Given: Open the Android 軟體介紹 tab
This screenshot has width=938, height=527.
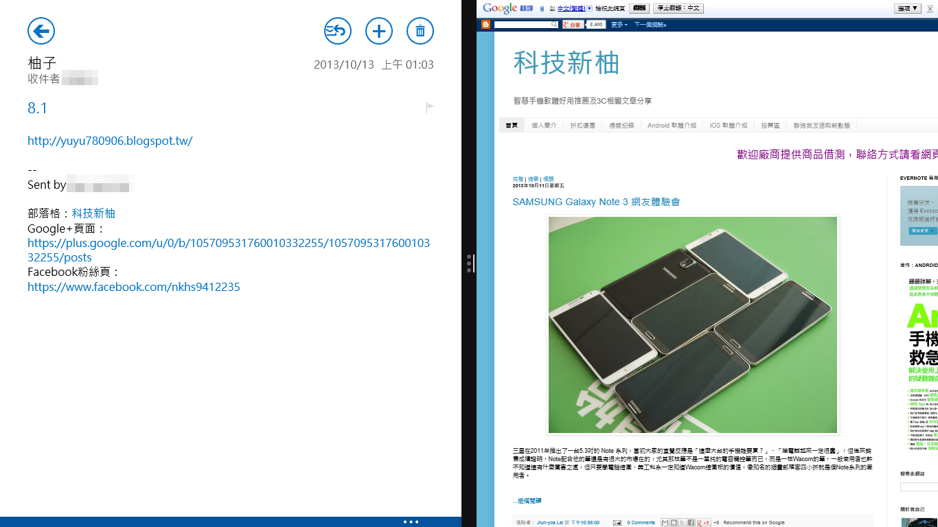Looking at the screenshot, I should [672, 126].
